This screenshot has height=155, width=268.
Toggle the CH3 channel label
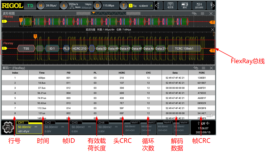coord(74,123)
